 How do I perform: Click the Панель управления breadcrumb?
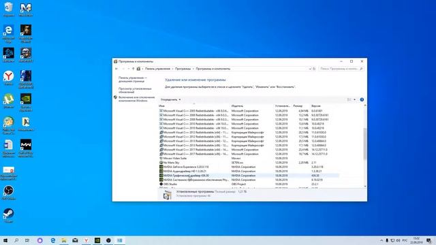pos(157,69)
